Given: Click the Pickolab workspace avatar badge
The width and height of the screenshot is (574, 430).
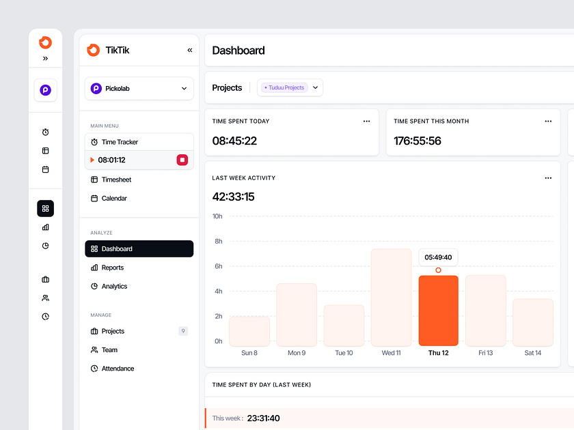Looking at the screenshot, I should coord(96,88).
